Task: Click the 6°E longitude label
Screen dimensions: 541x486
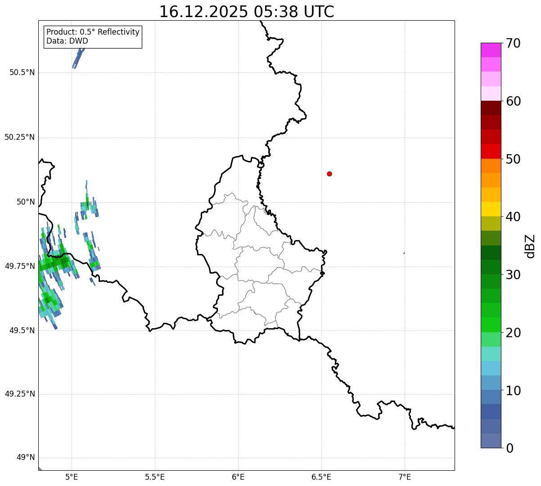Action: point(238,477)
